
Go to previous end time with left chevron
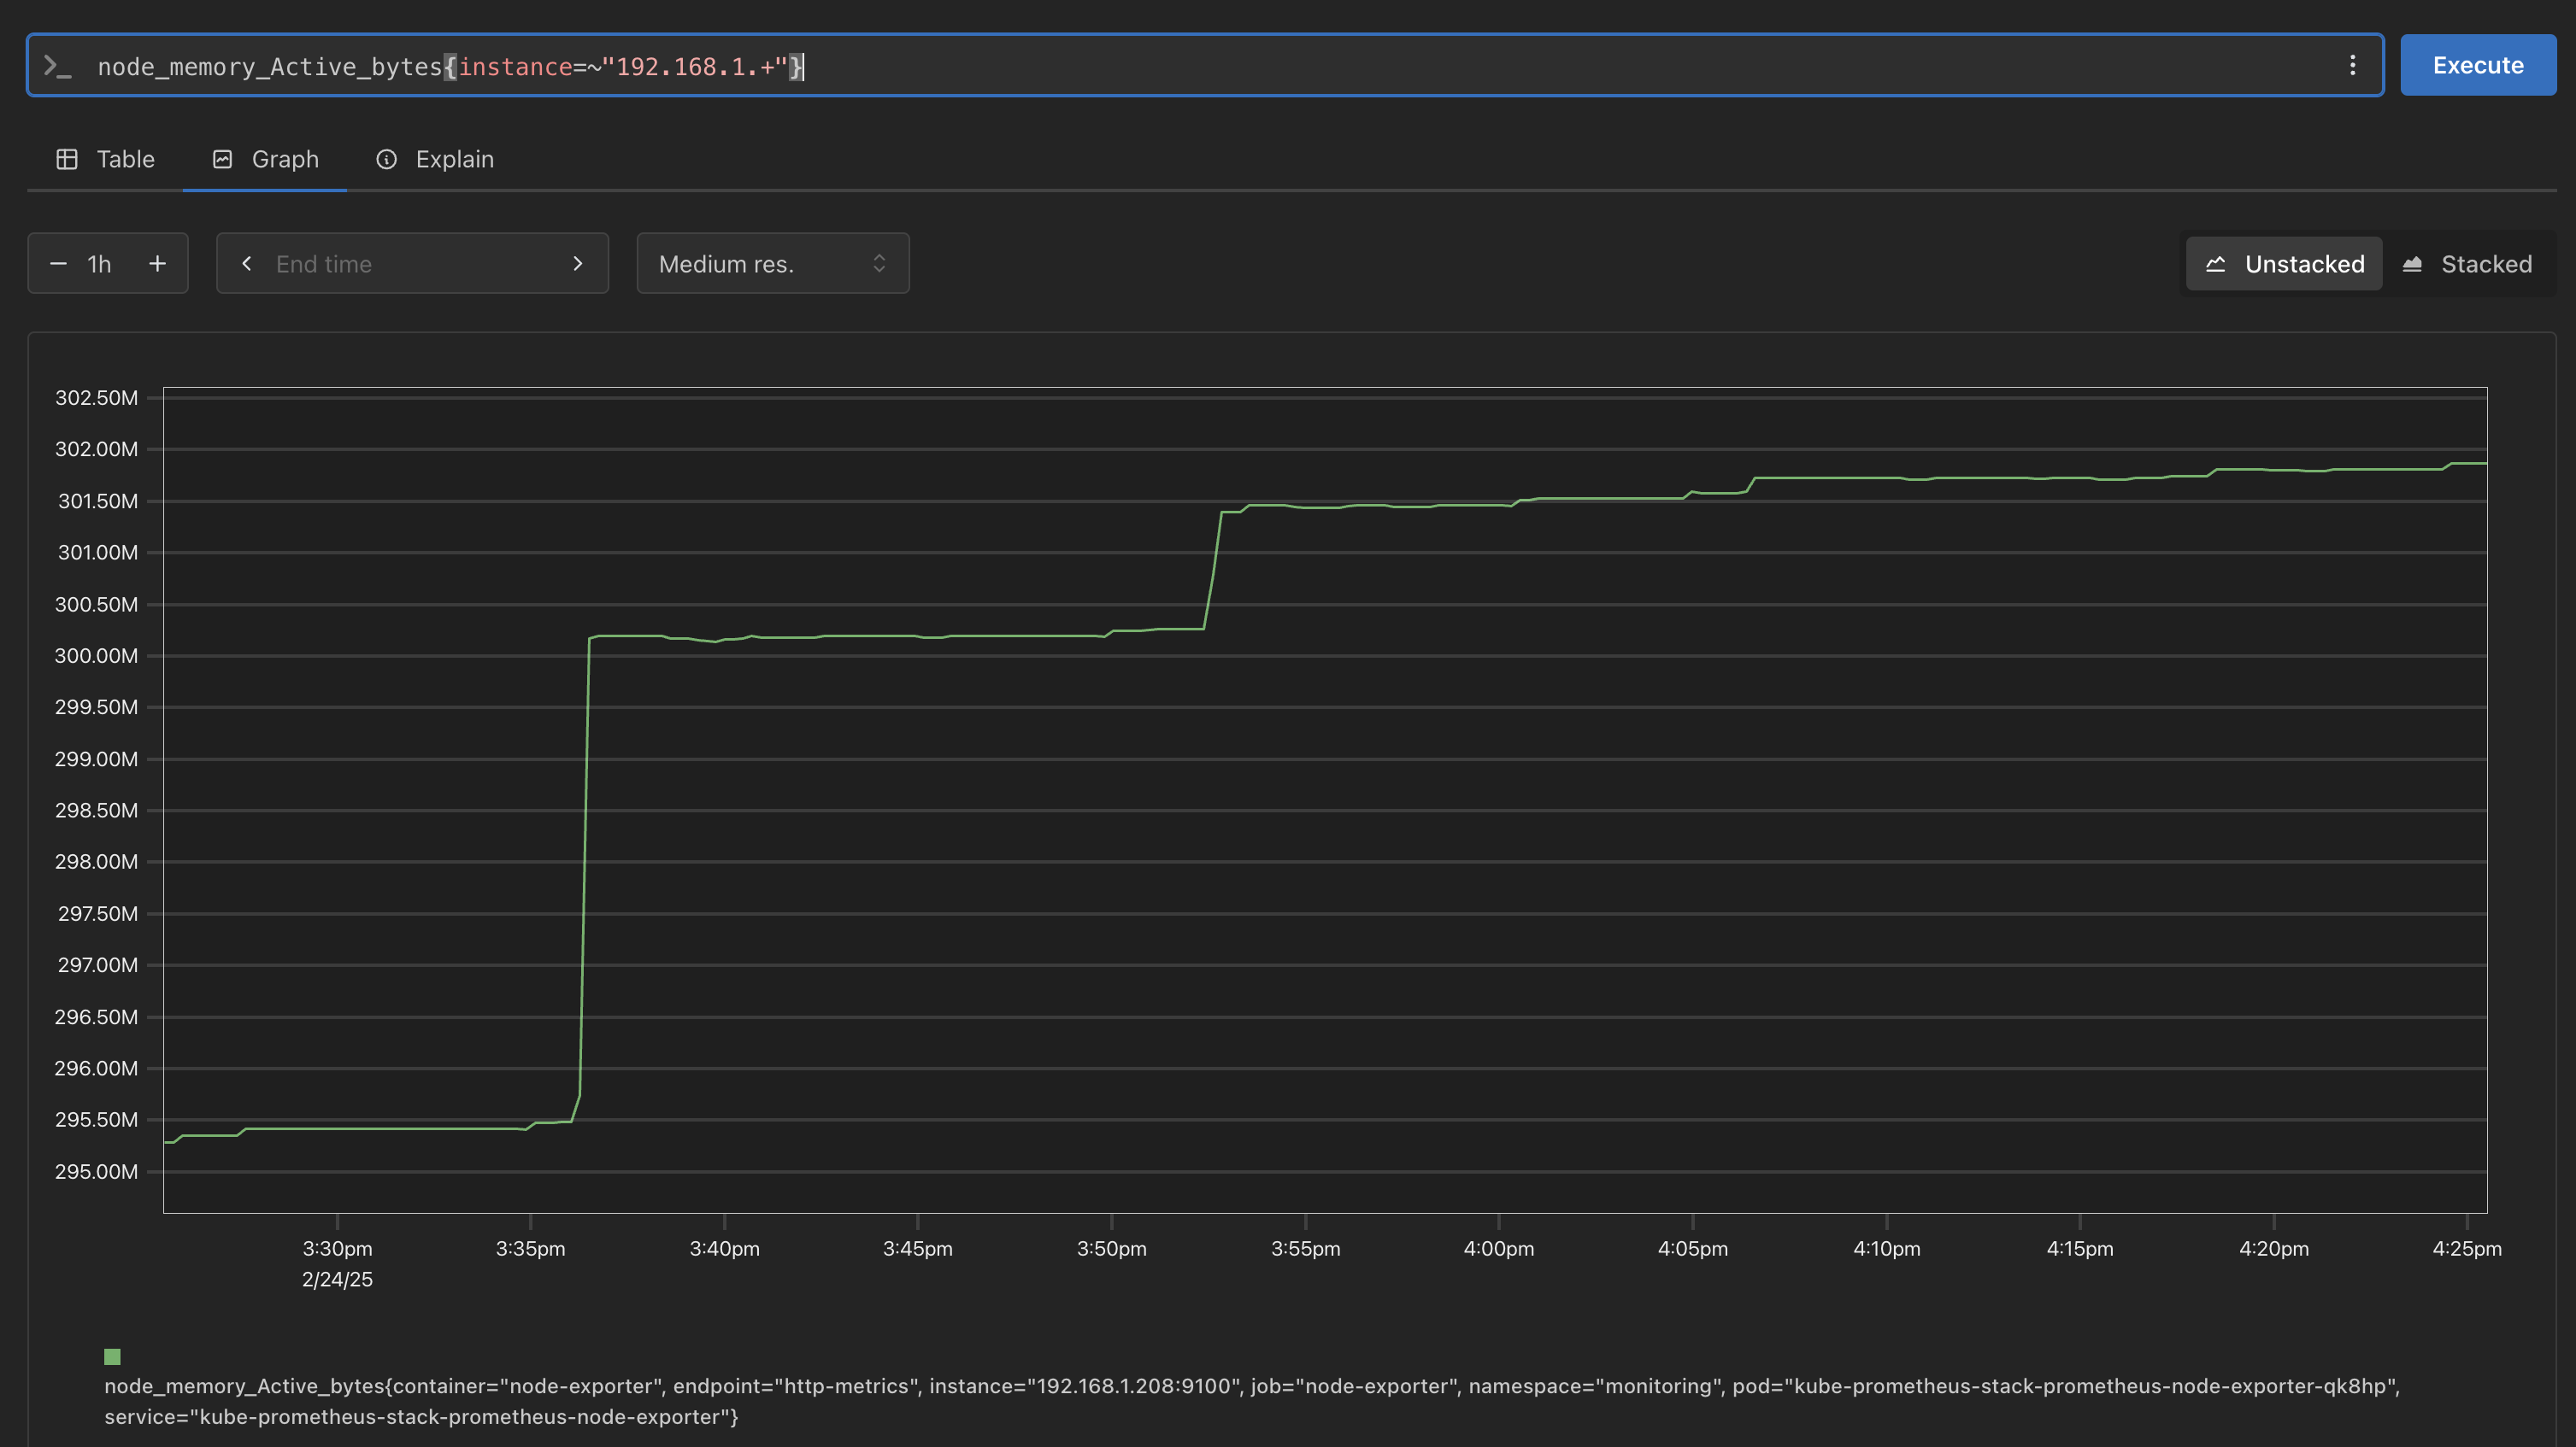pyautogui.click(x=247, y=264)
